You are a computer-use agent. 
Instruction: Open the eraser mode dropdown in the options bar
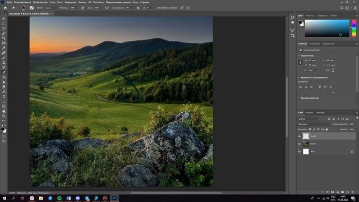(x=51, y=8)
